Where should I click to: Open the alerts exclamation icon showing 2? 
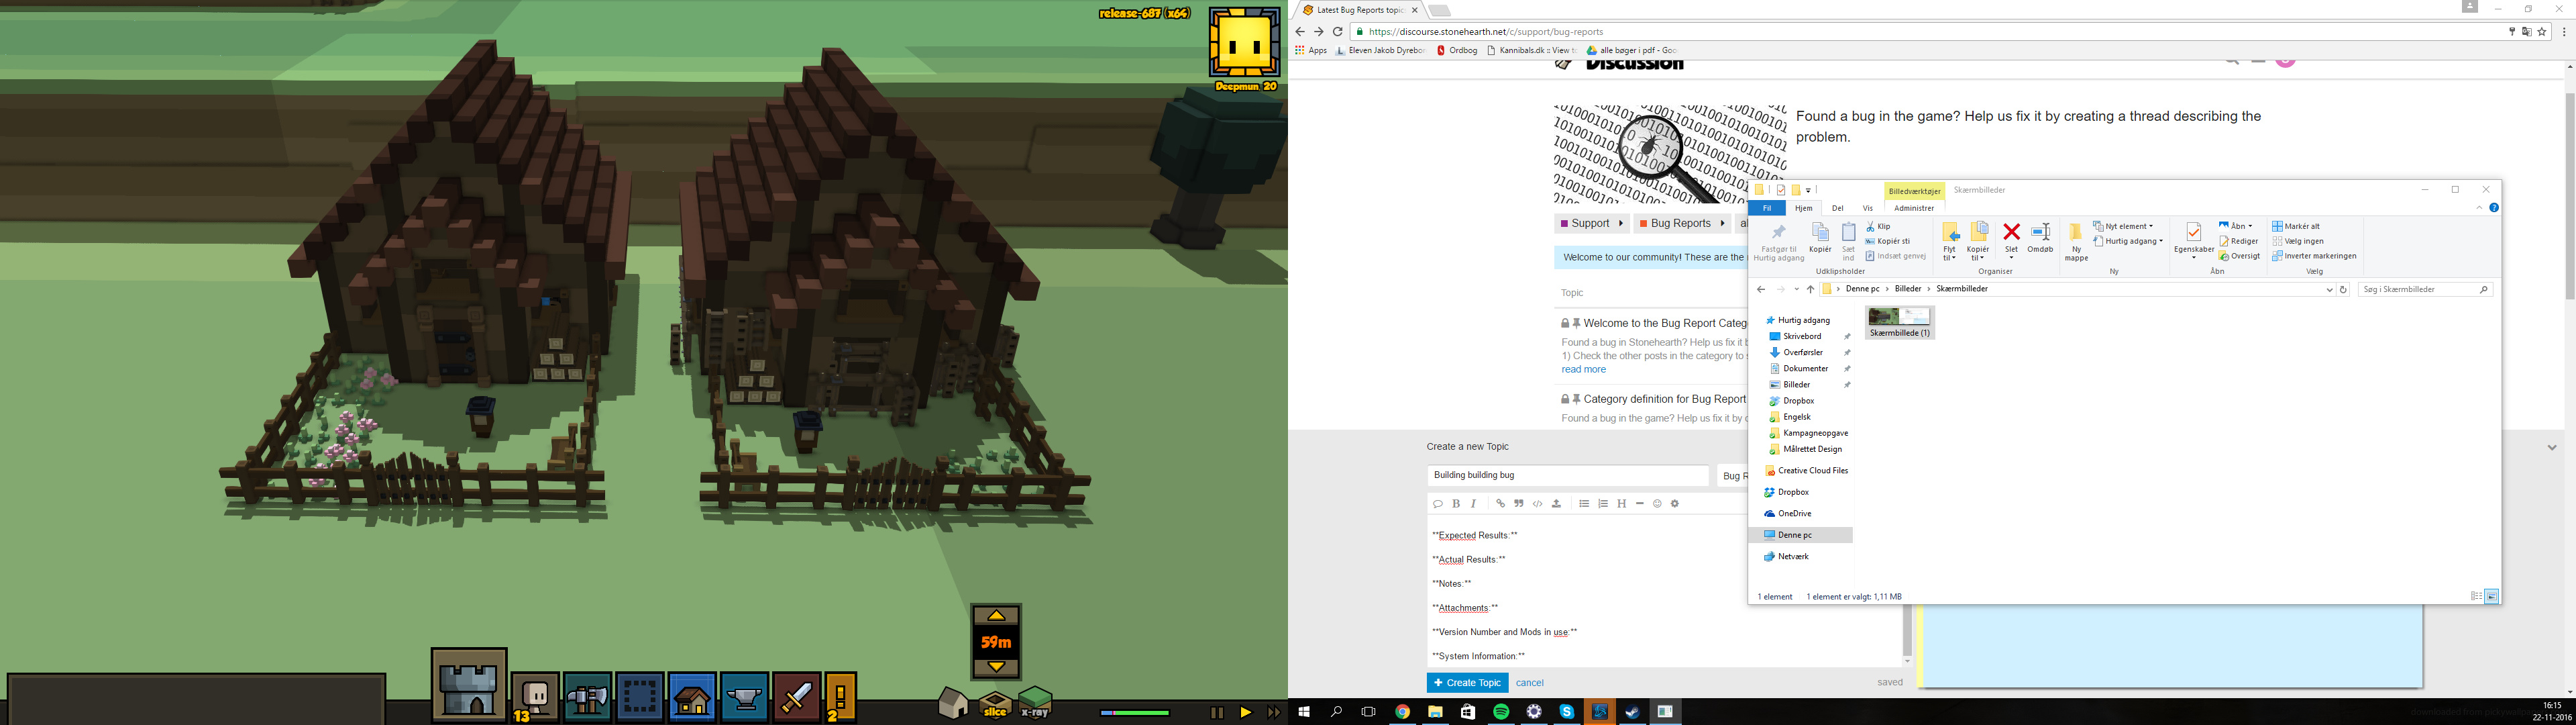[841, 697]
